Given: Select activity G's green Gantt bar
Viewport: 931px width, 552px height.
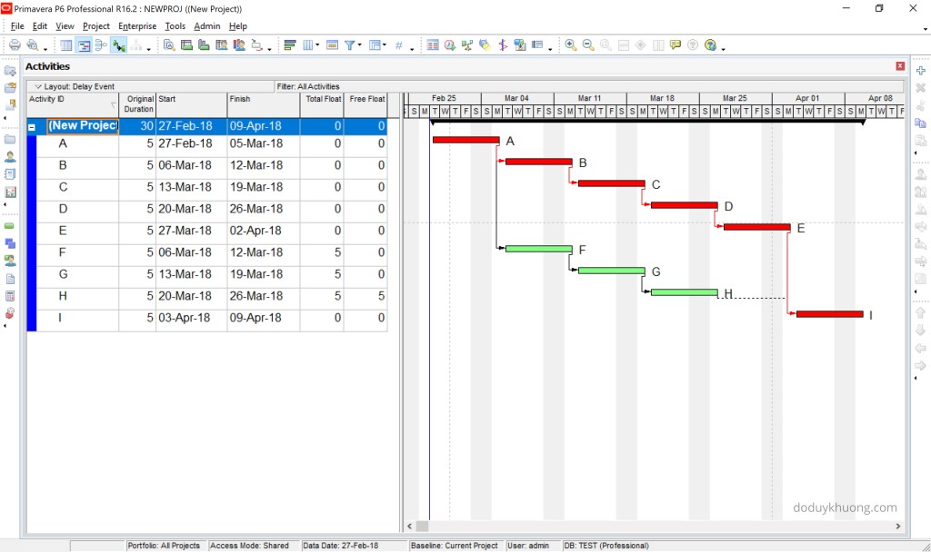Looking at the screenshot, I should pyautogui.click(x=611, y=271).
